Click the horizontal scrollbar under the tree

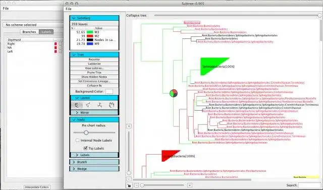[192, 180]
